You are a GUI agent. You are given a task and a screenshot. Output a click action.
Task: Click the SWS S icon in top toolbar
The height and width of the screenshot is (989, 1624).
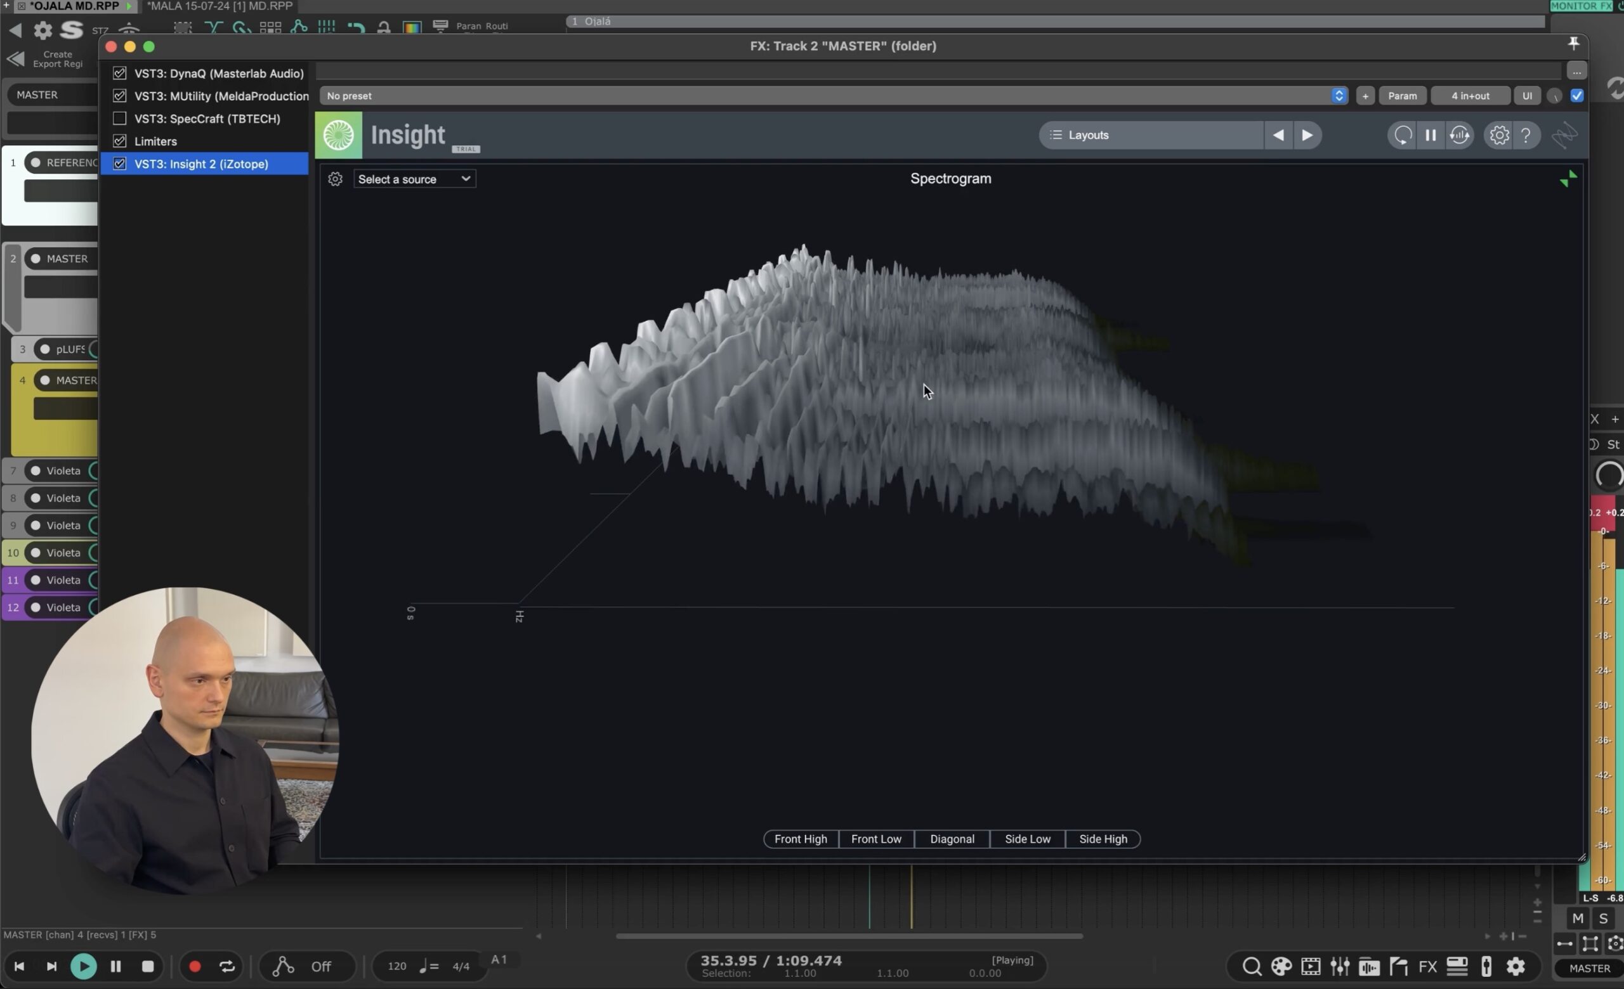click(x=71, y=30)
